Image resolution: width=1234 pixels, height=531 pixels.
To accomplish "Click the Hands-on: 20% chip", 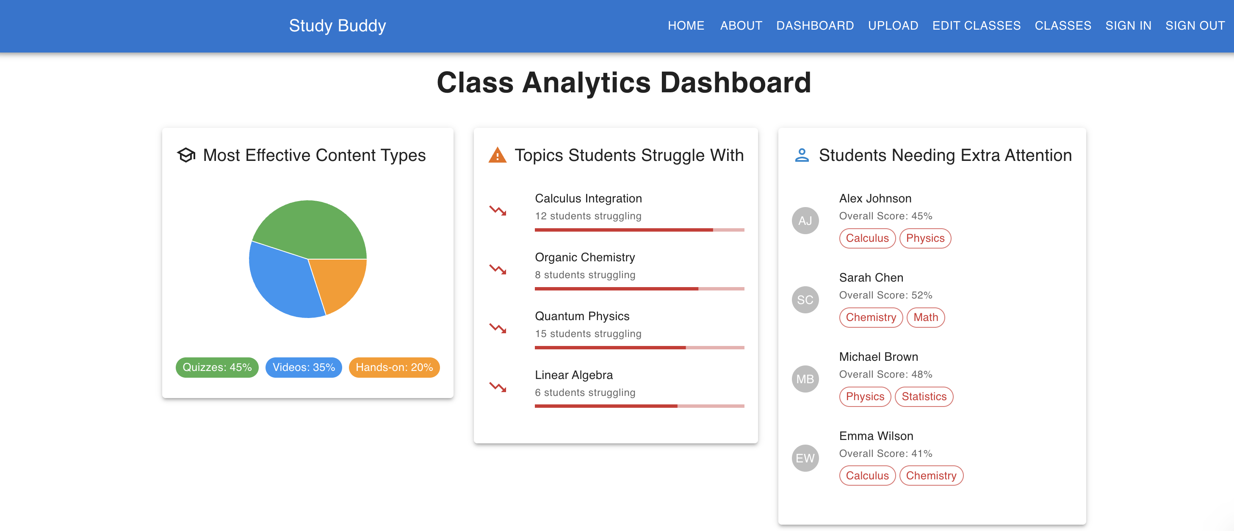I will (394, 367).
